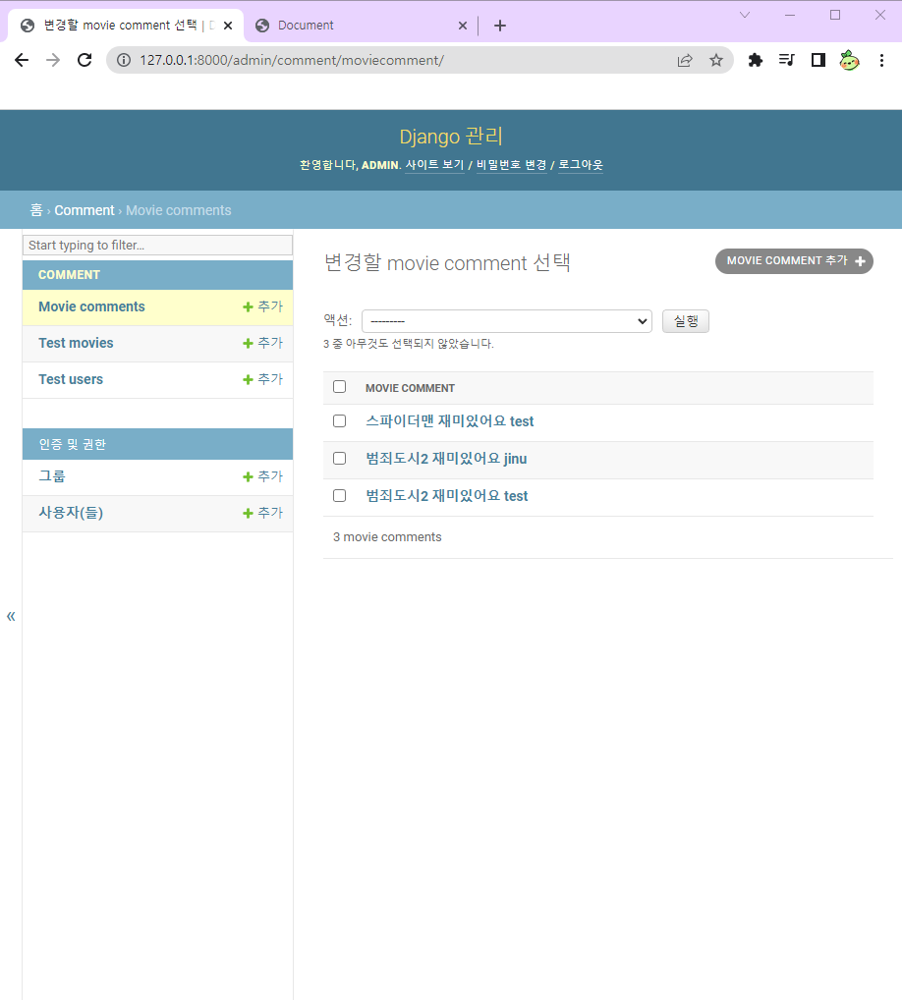Open Test users in the sidebar

pyautogui.click(x=71, y=379)
